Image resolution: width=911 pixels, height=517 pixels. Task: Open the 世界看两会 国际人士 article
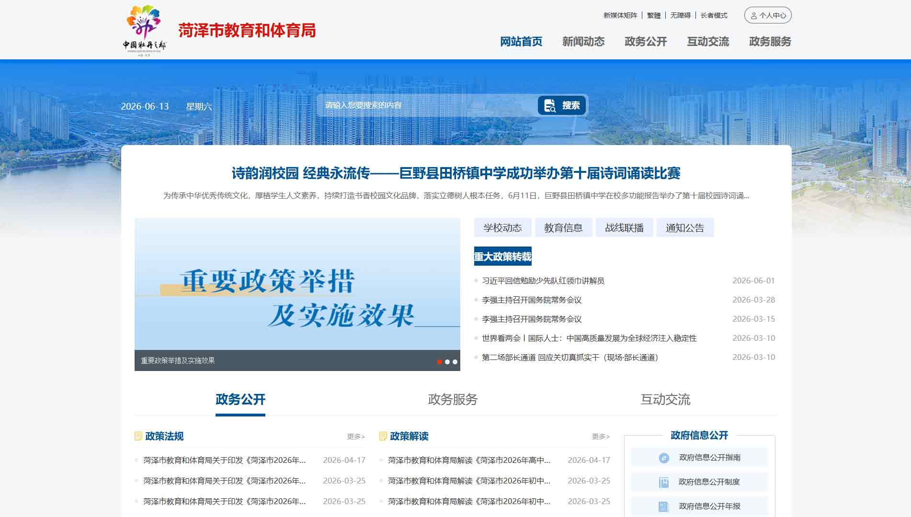(x=589, y=338)
